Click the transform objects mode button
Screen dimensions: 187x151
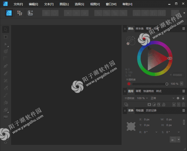[x=173, y=139]
